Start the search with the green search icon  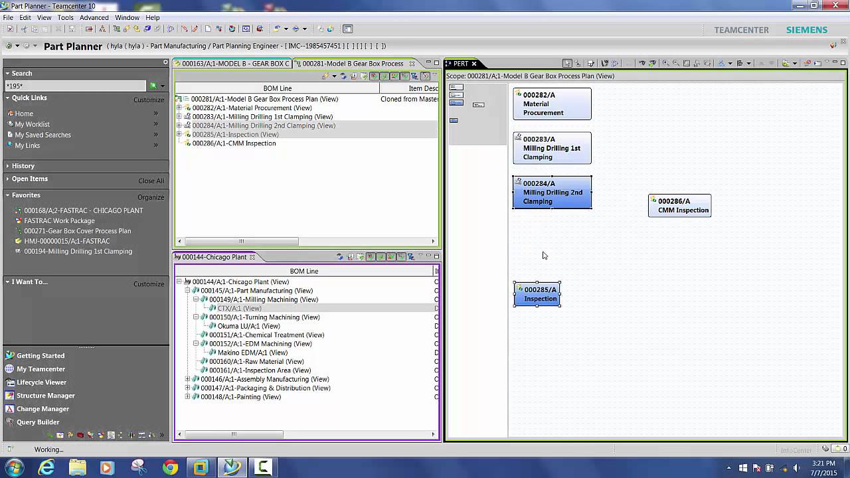click(153, 86)
